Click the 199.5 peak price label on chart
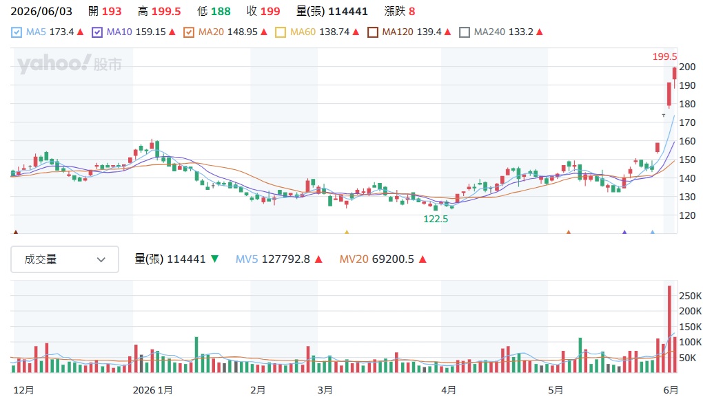 (x=664, y=57)
